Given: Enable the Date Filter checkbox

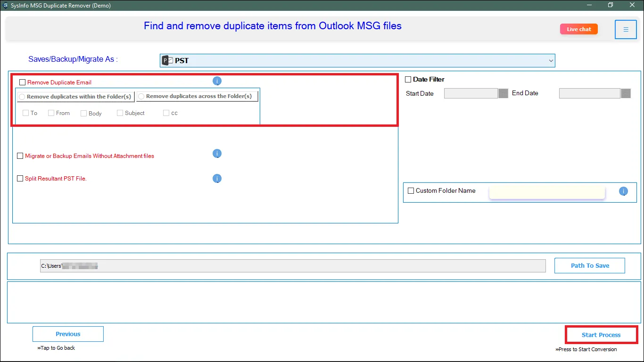Looking at the screenshot, I should pyautogui.click(x=408, y=79).
